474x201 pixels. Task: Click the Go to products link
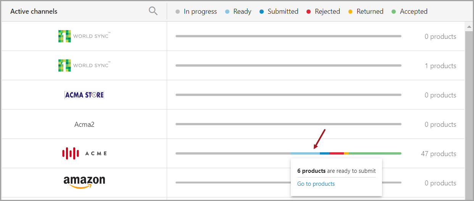point(316,184)
